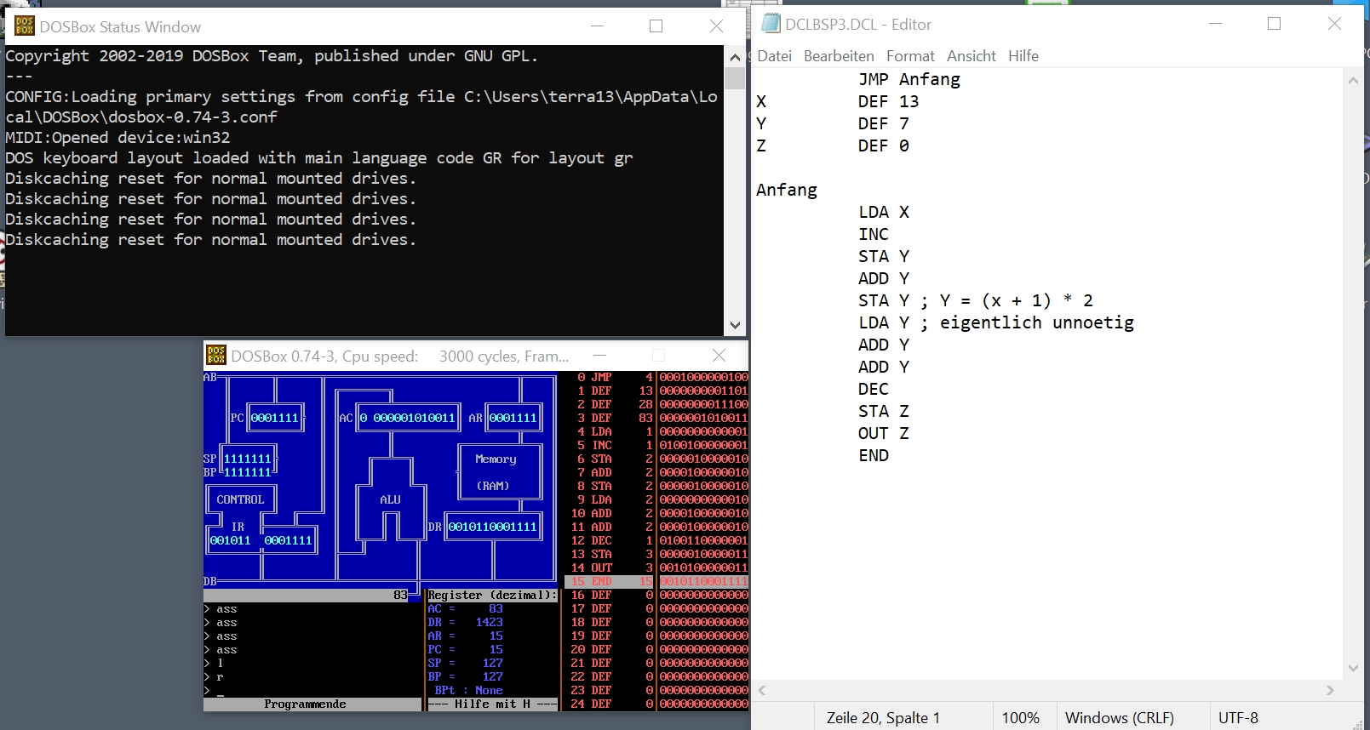The image size is (1370, 730).
Task: Click the ALU block in the simulator
Action: point(390,499)
